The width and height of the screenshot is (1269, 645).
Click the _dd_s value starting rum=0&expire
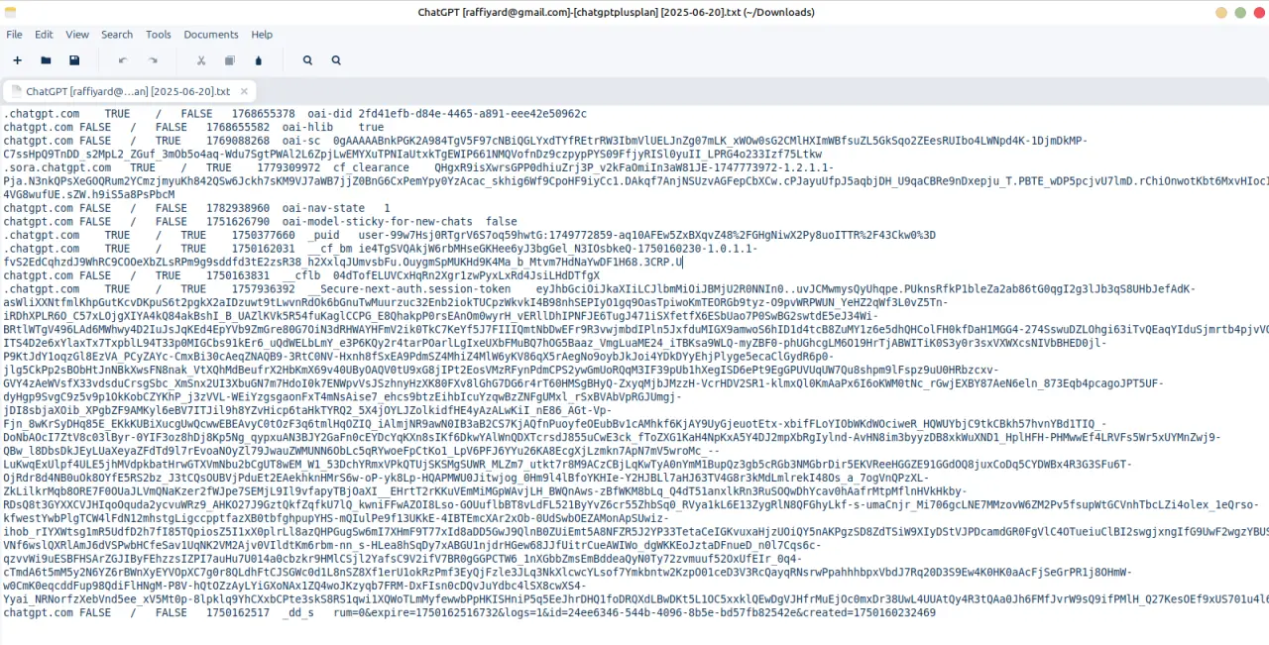point(634,612)
